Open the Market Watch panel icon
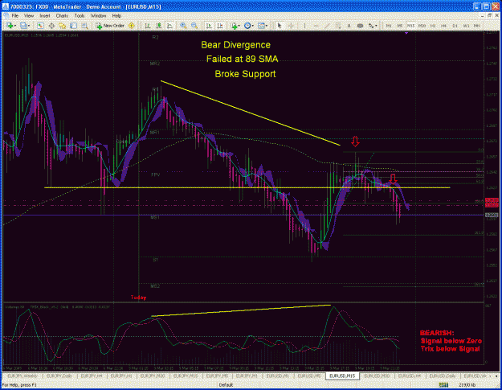502x390 pixels. coord(40,26)
